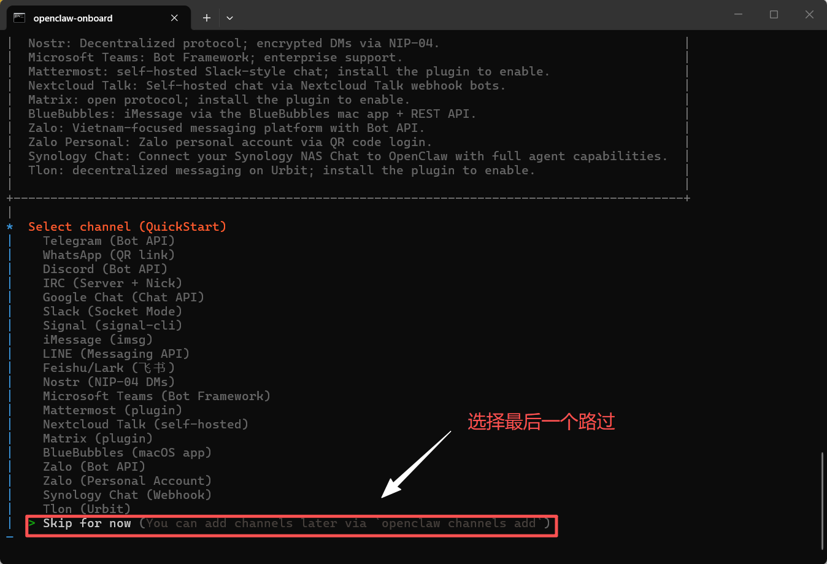The width and height of the screenshot is (827, 564).
Task: Select Skip for now option
Action: pyautogui.click(x=87, y=523)
